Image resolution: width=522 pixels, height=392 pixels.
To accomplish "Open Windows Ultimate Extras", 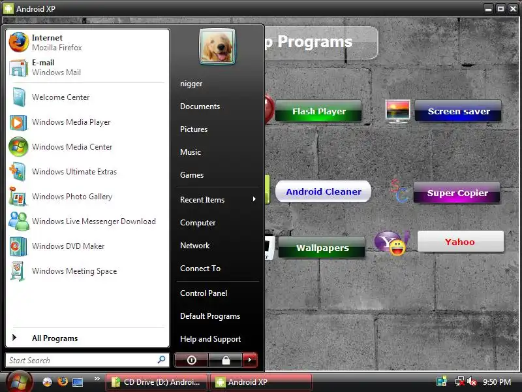I will point(87,172).
